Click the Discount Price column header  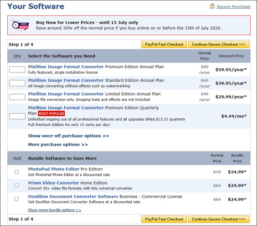[x=231, y=56]
